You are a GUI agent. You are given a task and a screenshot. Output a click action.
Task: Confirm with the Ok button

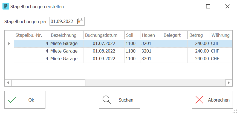[25, 100]
